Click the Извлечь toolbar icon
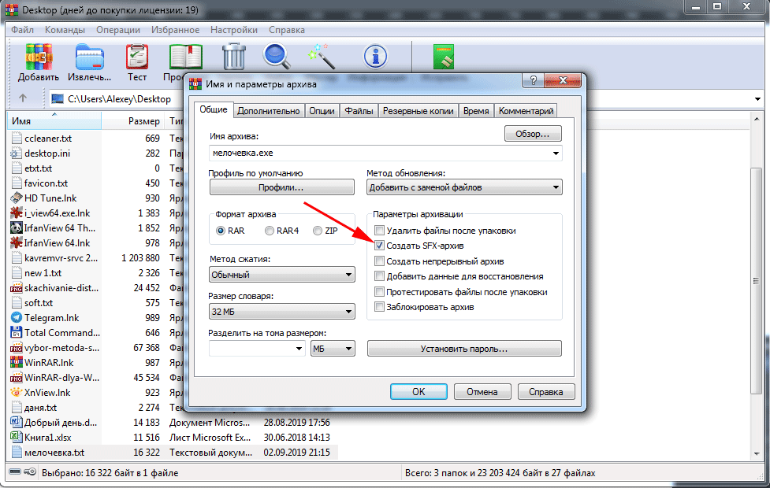This screenshot has width=770, height=488. tap(89, 57)
